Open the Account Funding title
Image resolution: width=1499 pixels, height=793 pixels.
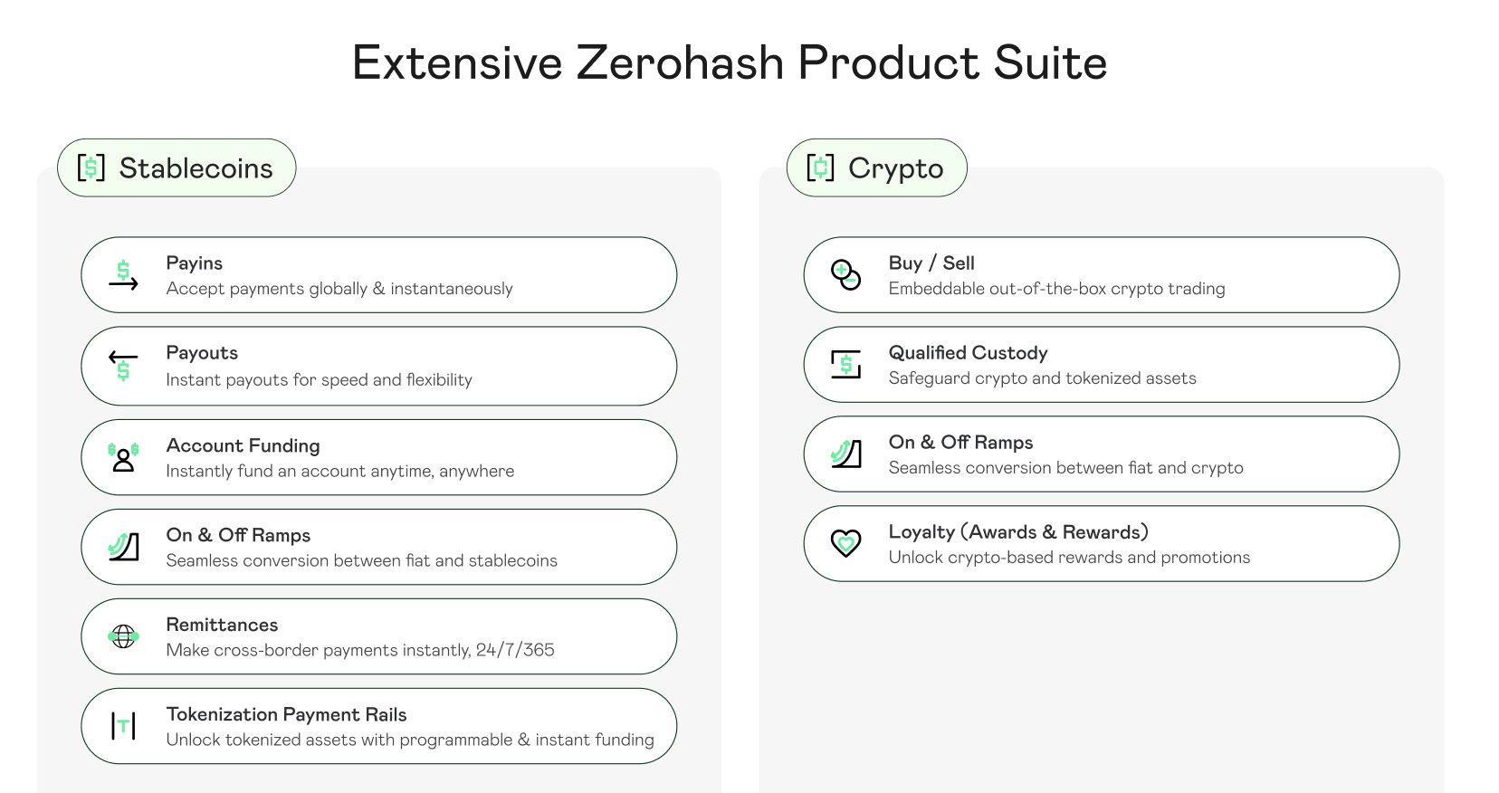pos(243,445)
